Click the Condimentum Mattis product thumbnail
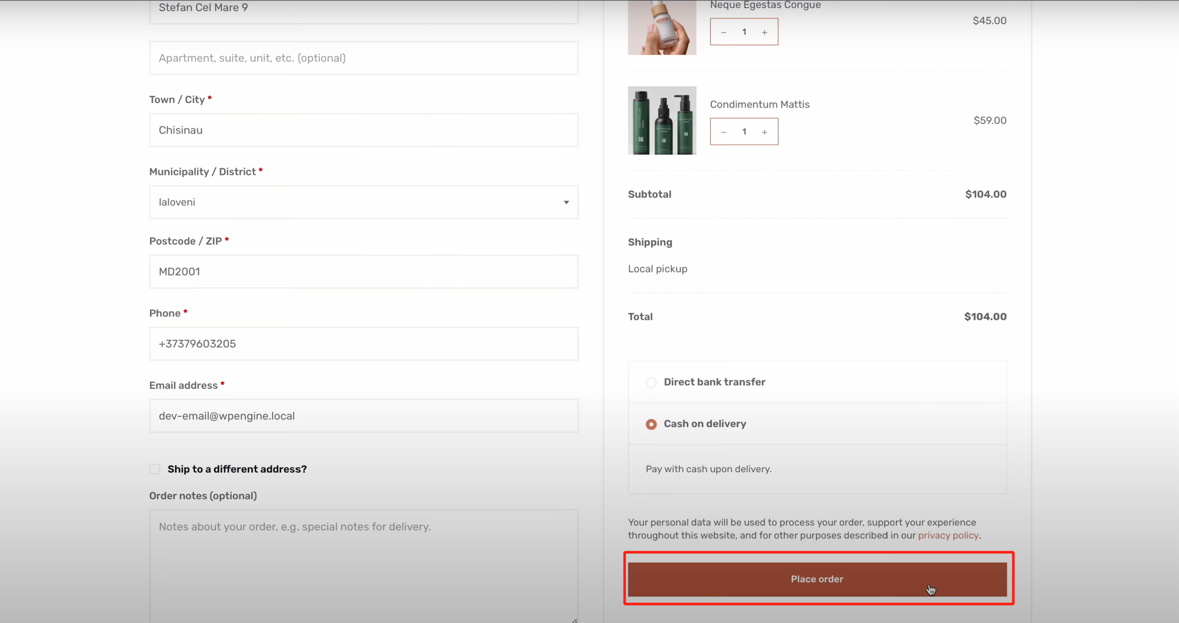 point(662,120)
